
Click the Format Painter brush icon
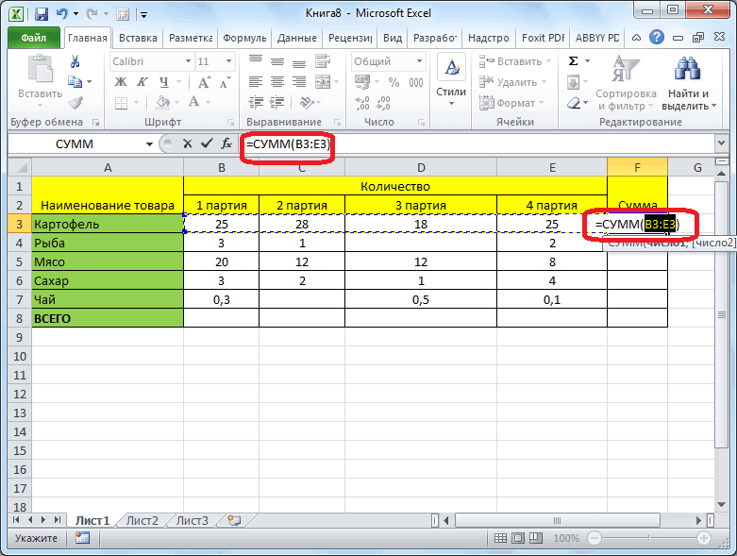[x=75, y=102]
